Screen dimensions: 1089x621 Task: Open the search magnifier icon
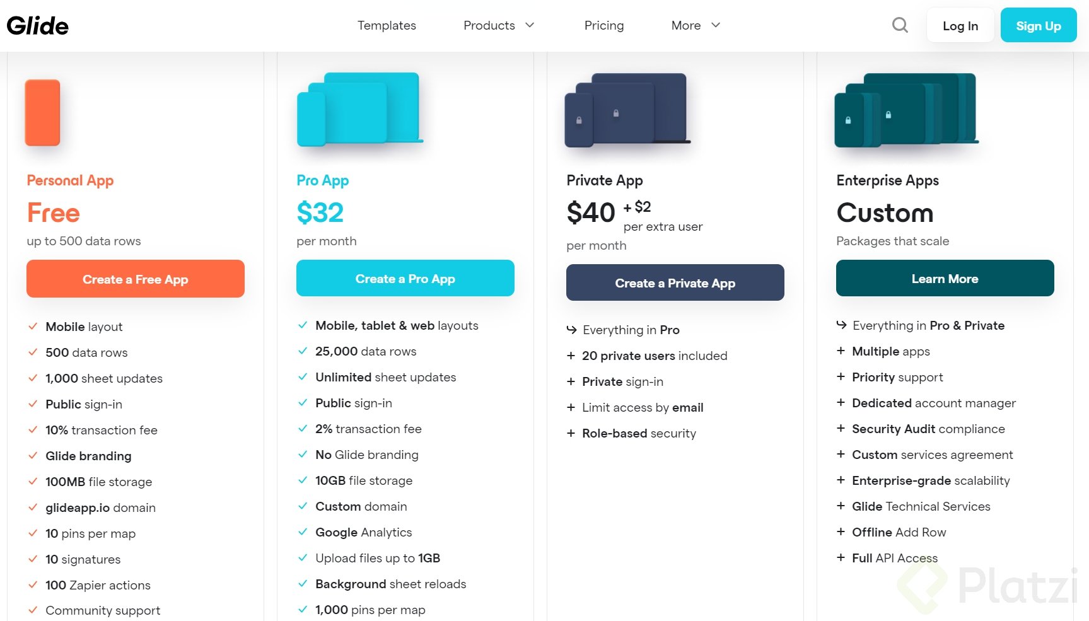[x=900, y=25]
